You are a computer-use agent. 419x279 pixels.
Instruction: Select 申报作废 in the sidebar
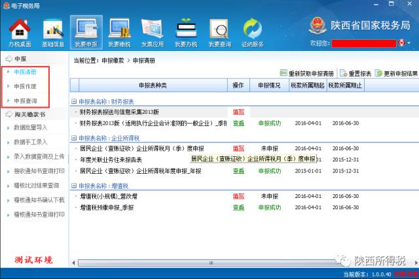point(25,86)
